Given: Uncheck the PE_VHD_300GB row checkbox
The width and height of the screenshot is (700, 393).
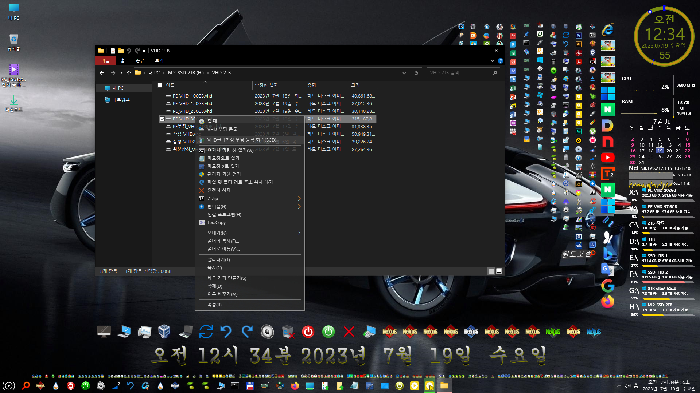Looking at the screenshot, I should tap(162, 119).
